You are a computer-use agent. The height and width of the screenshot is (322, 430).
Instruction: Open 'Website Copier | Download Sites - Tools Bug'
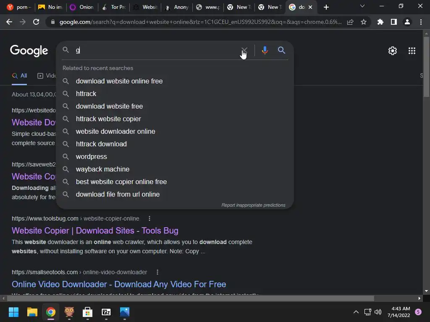point(95,231)
